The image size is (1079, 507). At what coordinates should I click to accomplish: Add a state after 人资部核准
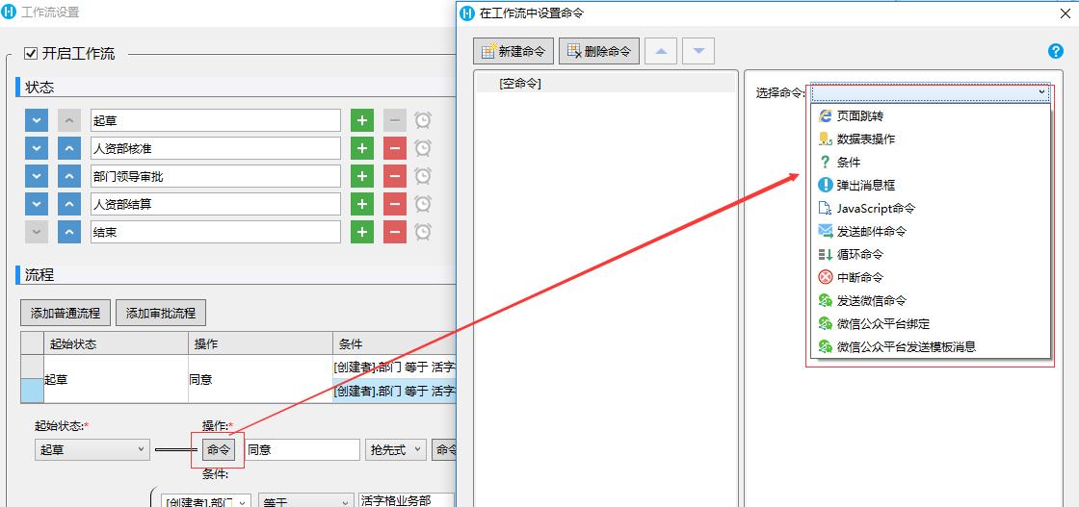(362, 148)
